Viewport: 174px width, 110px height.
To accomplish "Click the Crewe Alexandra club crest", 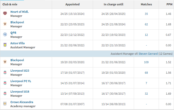I will coord(5,104).
